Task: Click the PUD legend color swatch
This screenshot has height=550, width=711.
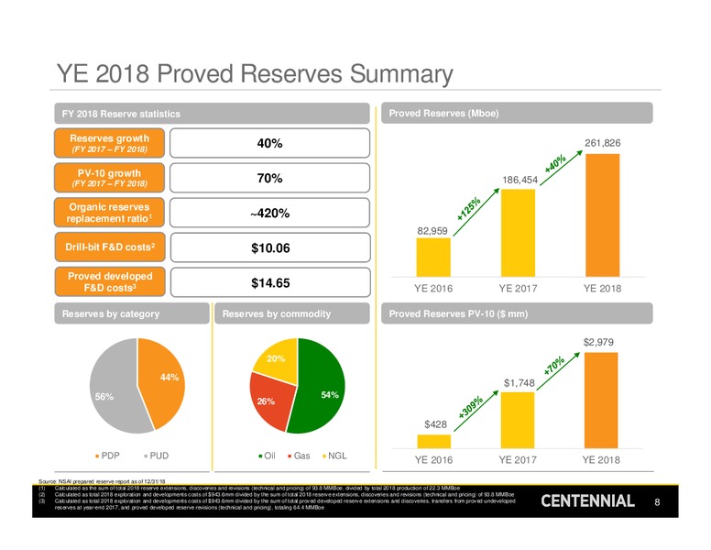Action: tap(146, 456)
